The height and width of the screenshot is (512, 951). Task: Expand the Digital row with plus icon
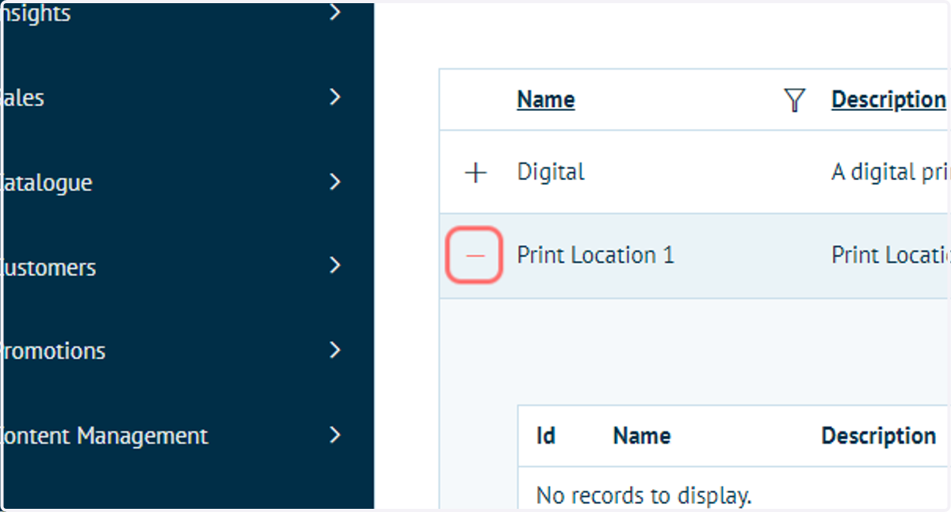(x=475, y=173)
